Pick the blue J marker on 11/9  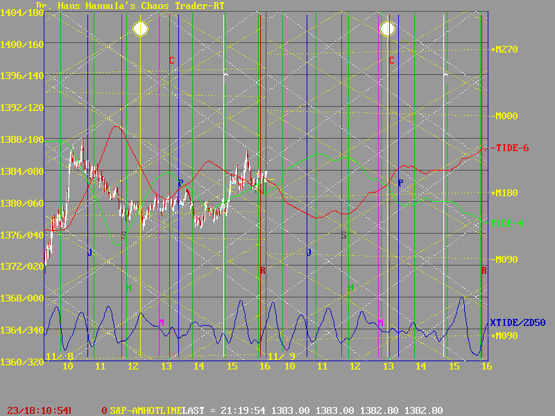309,252
